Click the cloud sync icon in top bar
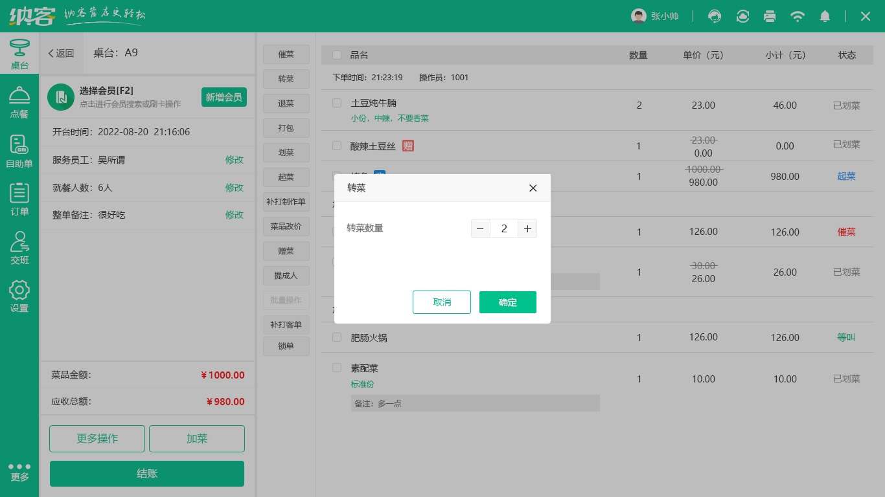This screenshot has height=497, width=885. [742, 16]
